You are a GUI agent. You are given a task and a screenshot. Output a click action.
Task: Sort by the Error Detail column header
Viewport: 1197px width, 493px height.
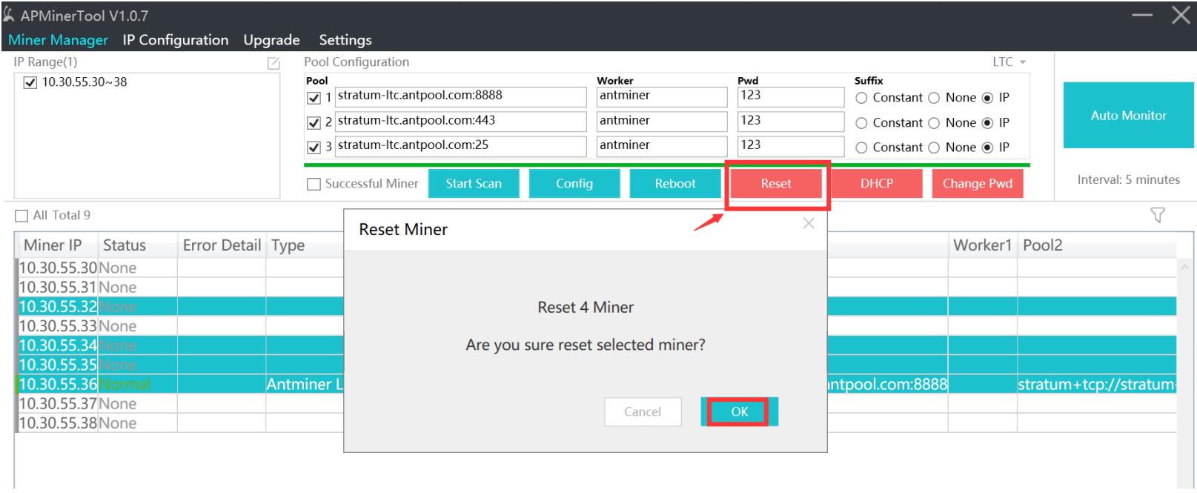[222, 245]
